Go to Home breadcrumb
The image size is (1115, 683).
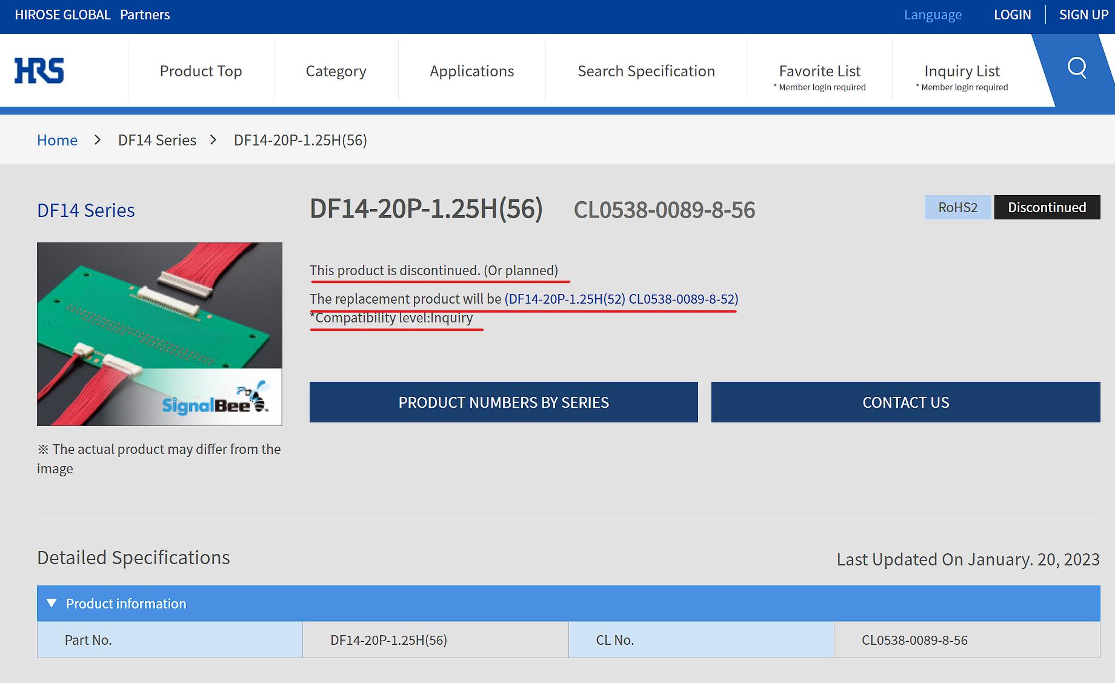(x=57, y=140)
